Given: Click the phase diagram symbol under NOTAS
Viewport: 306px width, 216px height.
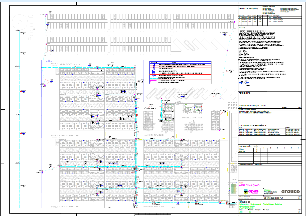Looking at the screenshot, I should click(x=244, y=84).
